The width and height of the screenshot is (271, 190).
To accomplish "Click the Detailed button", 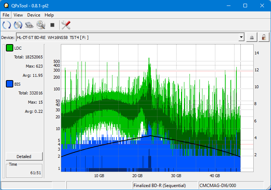I will click(24, 156).
